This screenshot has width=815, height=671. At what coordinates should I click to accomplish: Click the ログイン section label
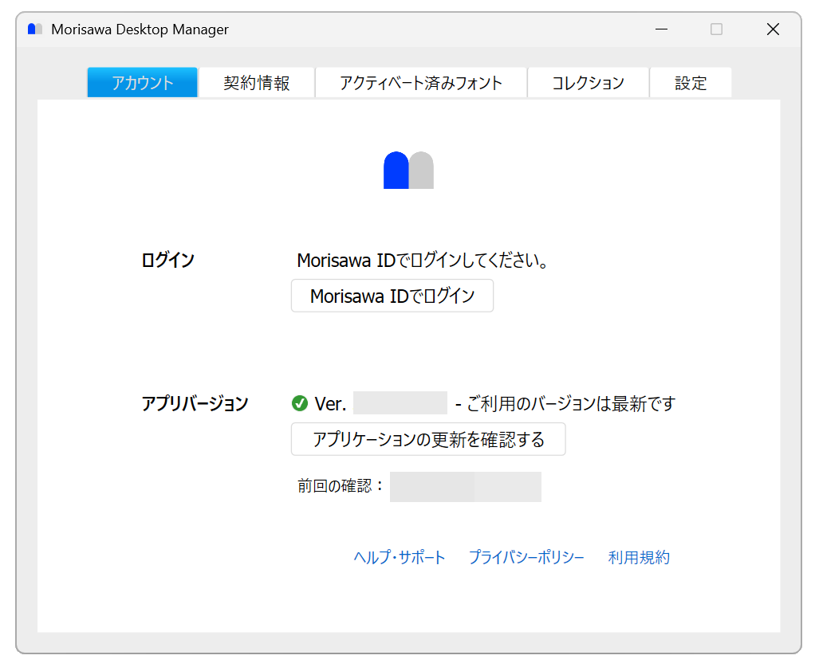[x=168, y=260]
